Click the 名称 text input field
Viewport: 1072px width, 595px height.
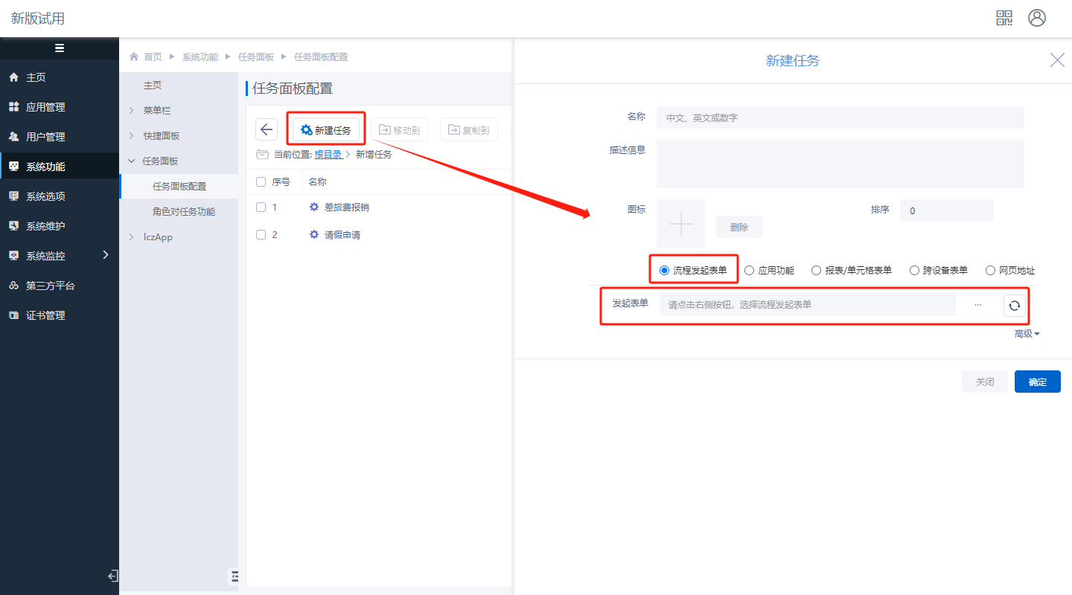840,118
